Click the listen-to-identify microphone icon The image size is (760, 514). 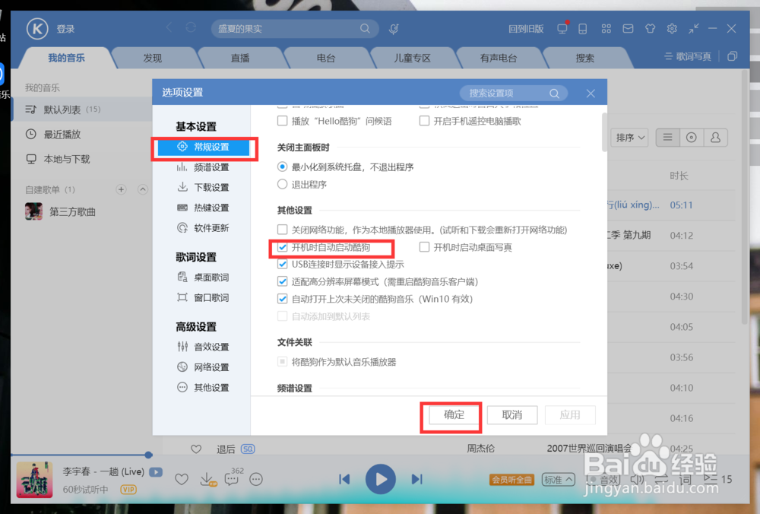point(394,29)
